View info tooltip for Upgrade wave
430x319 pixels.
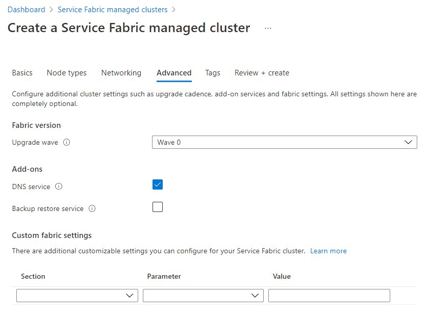67,142
